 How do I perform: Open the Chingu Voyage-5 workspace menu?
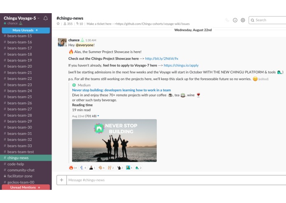pyautogui.click(x=21, y=18)
